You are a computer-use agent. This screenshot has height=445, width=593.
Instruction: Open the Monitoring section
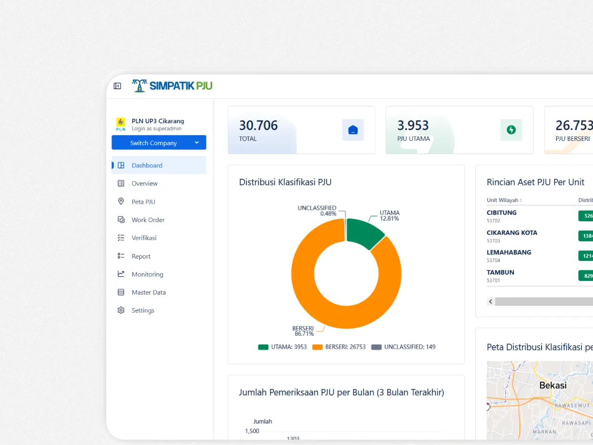pyautogui.click(x=159, y=274)
